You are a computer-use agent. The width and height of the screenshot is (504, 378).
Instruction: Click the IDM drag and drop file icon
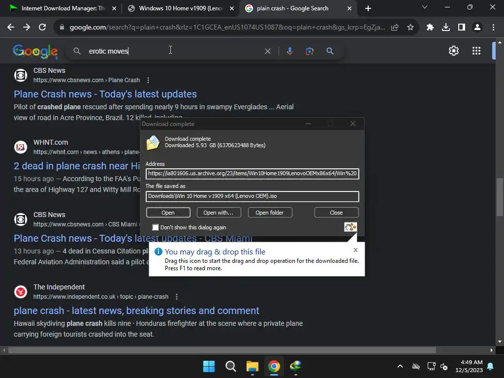(350, 227)
